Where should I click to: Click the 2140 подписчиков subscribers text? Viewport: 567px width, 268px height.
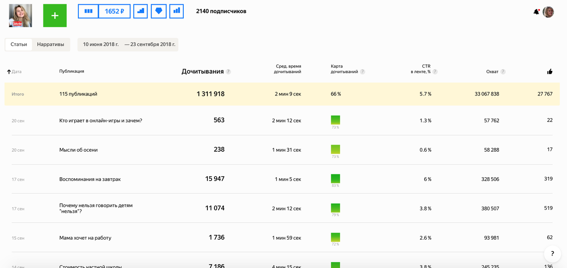click(x=221, y=11)
